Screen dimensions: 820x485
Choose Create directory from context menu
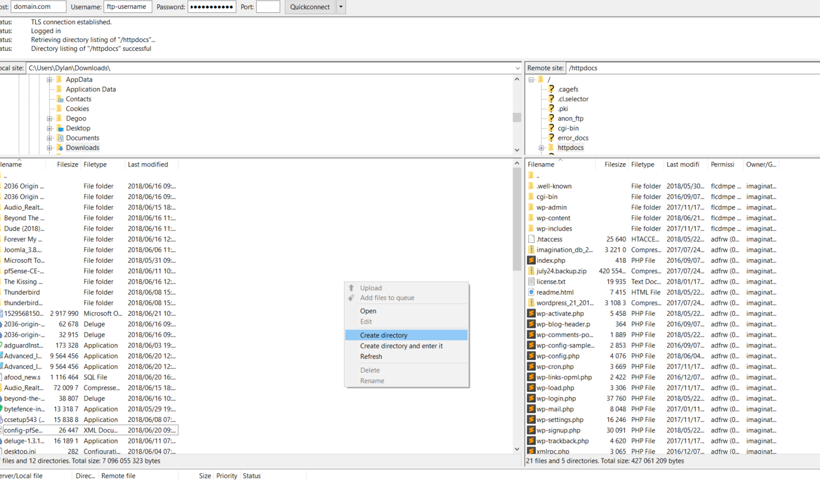(x=406, y=335)
